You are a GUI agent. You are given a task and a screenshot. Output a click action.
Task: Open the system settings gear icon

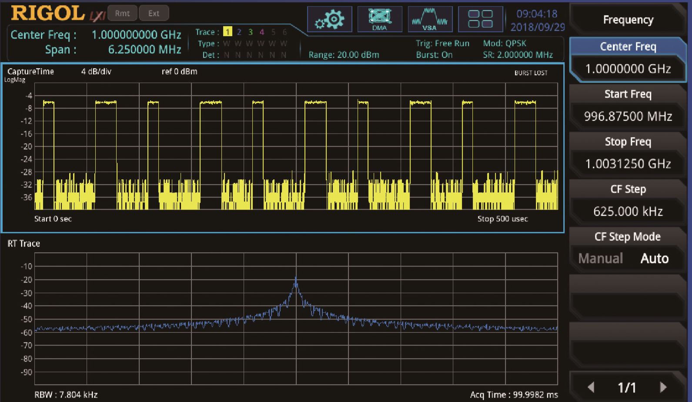click(x=329, y=20)
